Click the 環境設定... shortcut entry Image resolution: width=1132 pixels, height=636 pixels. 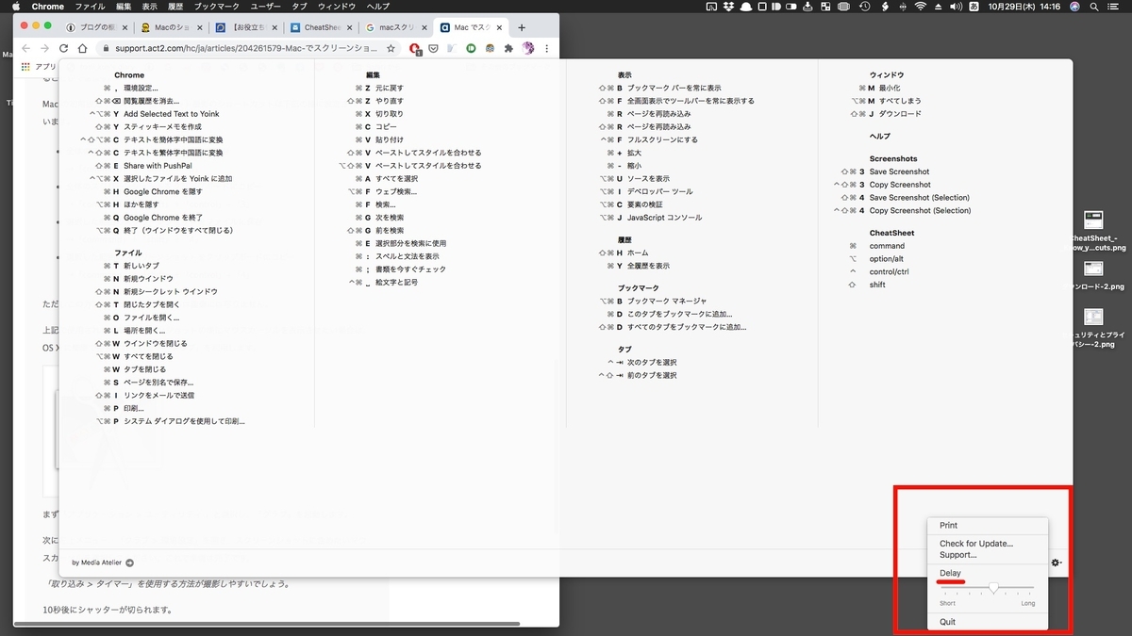click(x=141, y=88)
